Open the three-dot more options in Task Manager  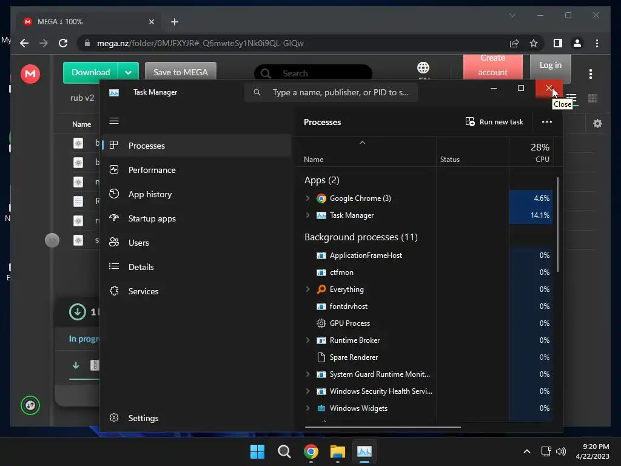tap(546, 121)
